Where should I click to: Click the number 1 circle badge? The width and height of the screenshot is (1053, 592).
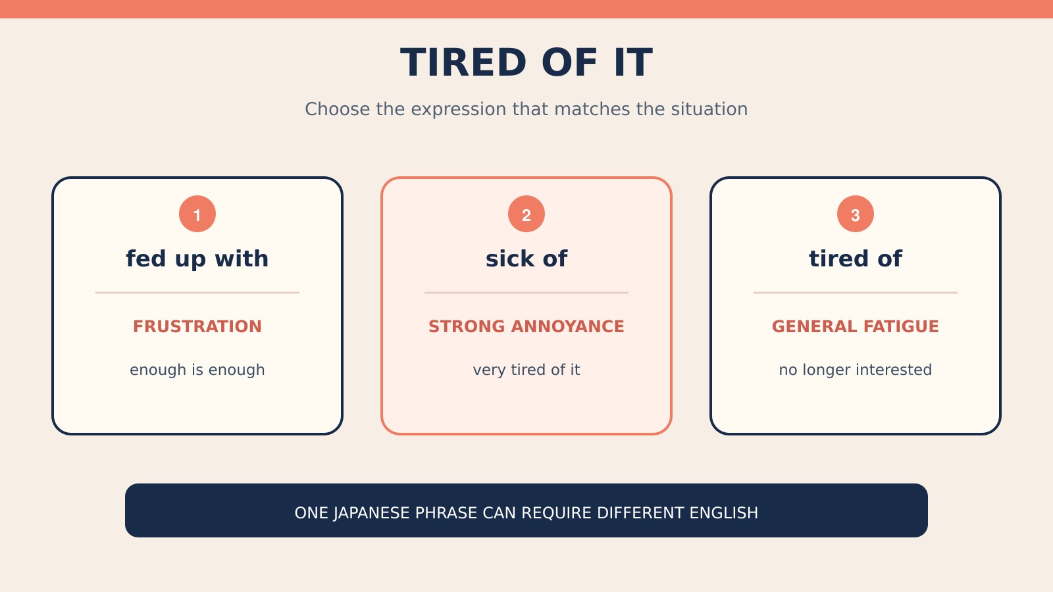pos(197,214)
